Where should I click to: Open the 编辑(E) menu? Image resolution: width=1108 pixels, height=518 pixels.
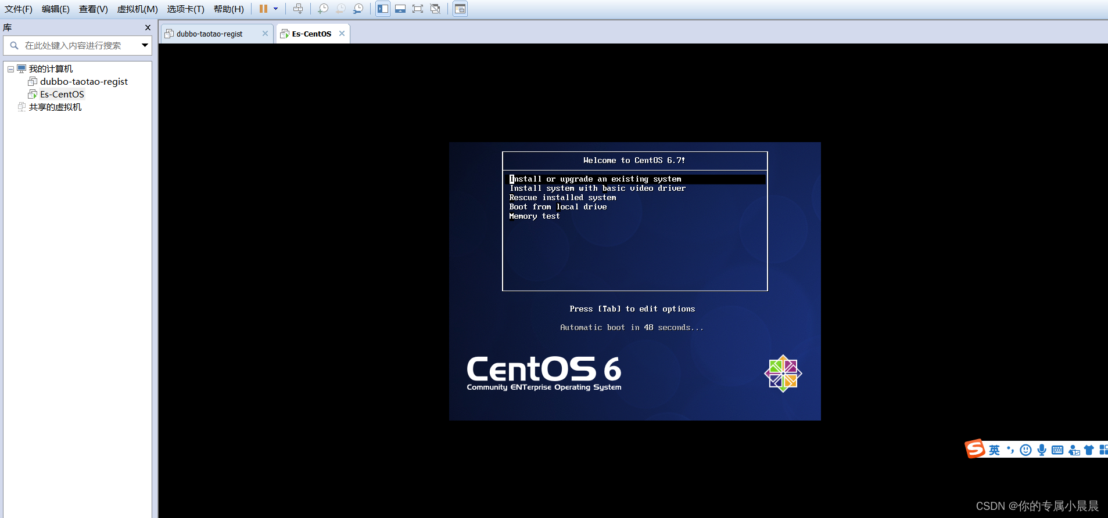pos(56,9)
